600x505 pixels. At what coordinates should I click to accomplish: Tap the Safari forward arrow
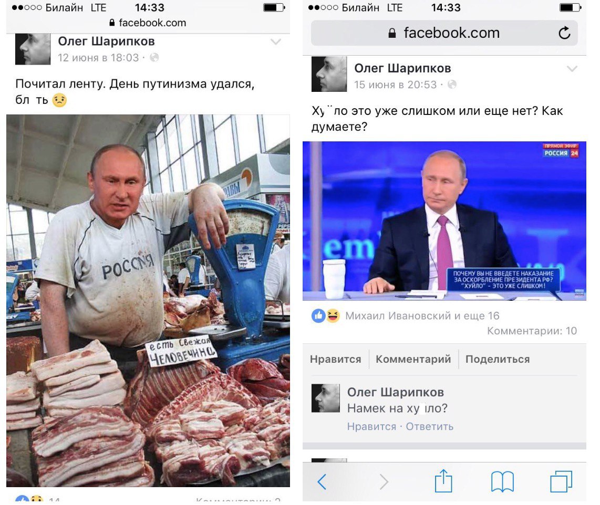tap(384, 482)
